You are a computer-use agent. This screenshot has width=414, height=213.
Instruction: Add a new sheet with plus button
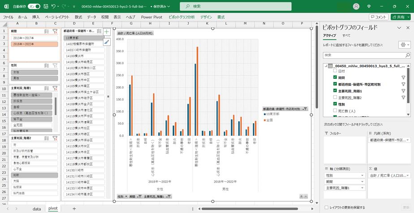point(74,209)
